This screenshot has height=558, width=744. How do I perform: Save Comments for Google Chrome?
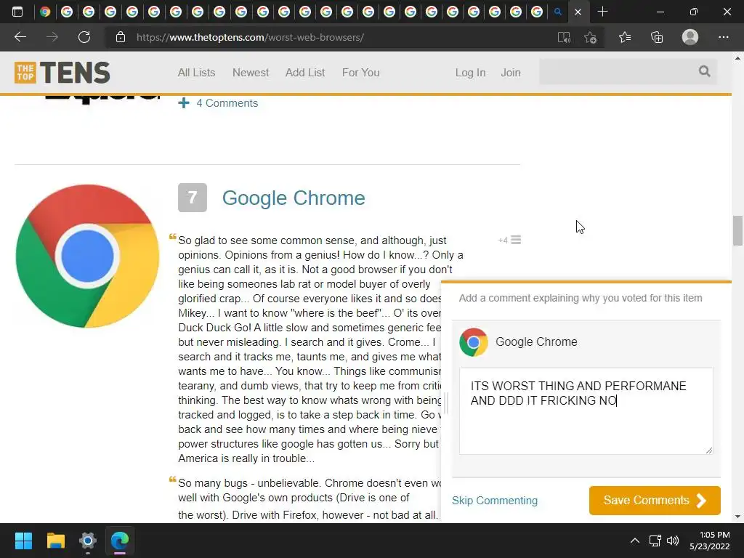coord(655,500)
